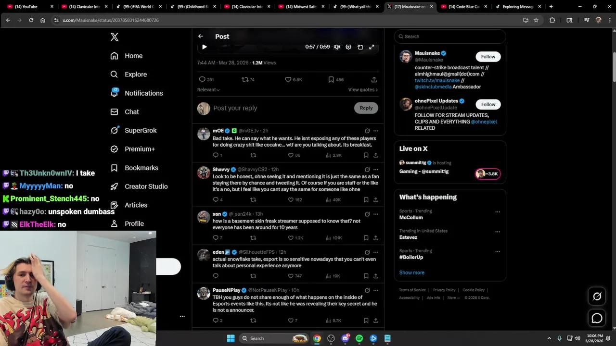Open Grok floating button
Screen dimensions: 616x346
[x=597, y=297]
